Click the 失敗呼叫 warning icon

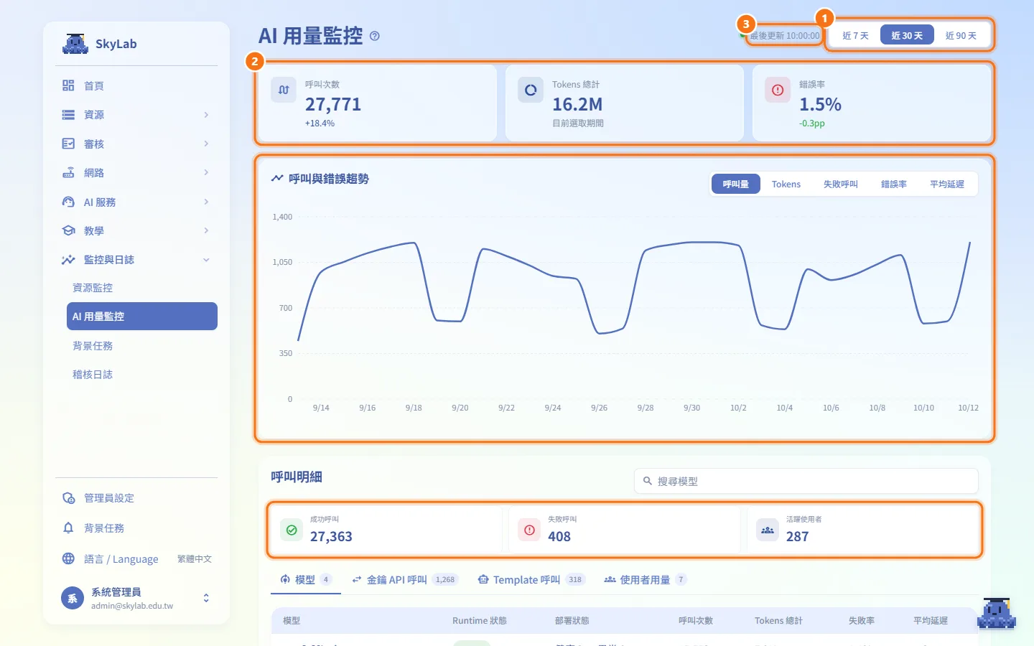(529, 530)
